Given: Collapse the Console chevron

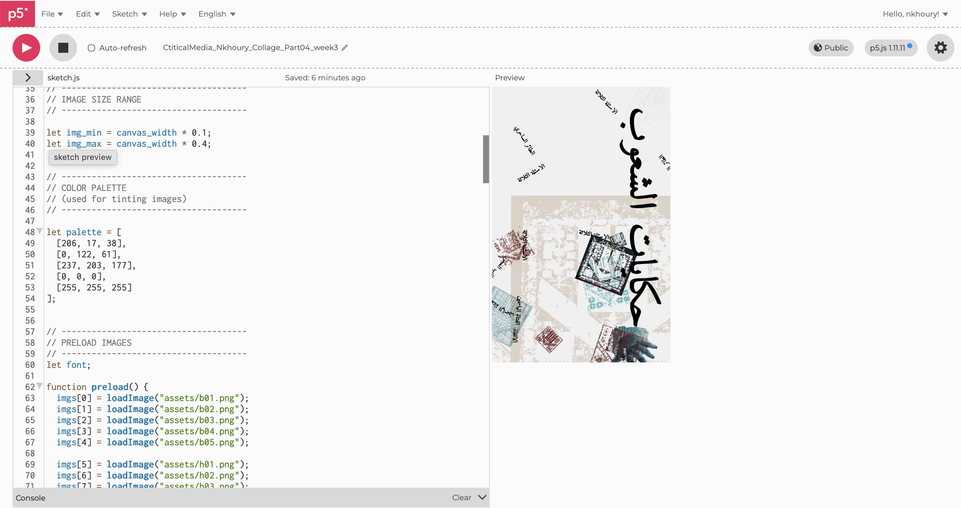Looking at the screenshot, I should (482, 498).
